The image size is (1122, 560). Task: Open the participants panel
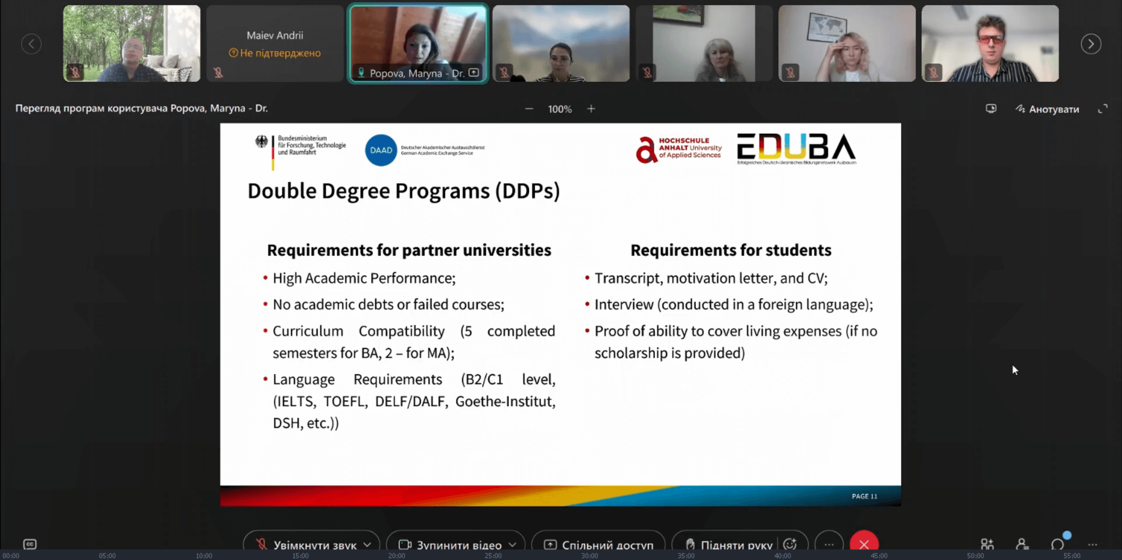point(1022,544)
